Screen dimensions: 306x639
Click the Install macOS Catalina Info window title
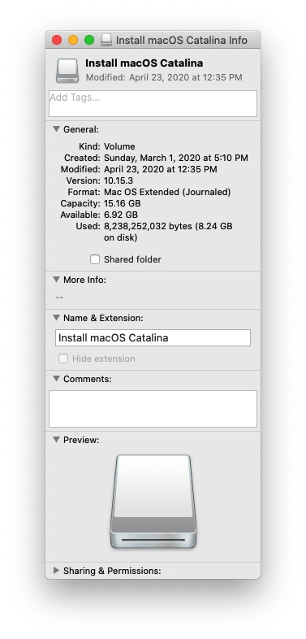[x=182, y=41]
